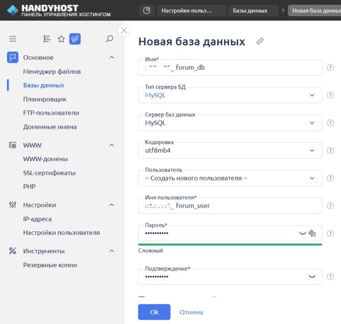Viewport: 341px width, 324px height.
Task: Show password using eye icon in Пароль field
Action: [x=302, y=233]
